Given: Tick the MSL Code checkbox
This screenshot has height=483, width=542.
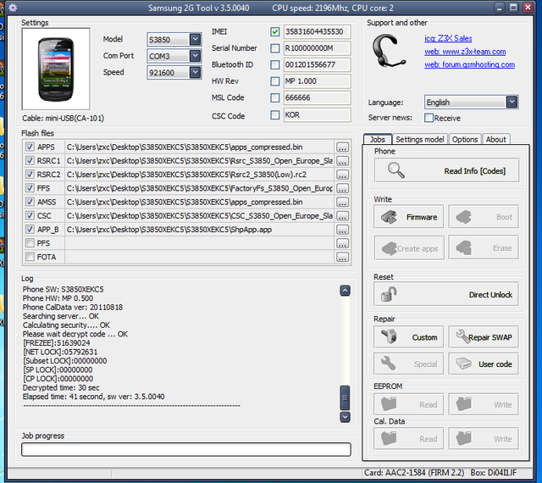Looking at the screenshot, I should [x=274, y=98].
